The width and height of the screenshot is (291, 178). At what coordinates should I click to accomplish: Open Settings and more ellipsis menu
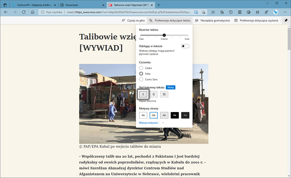pos(285,12)
